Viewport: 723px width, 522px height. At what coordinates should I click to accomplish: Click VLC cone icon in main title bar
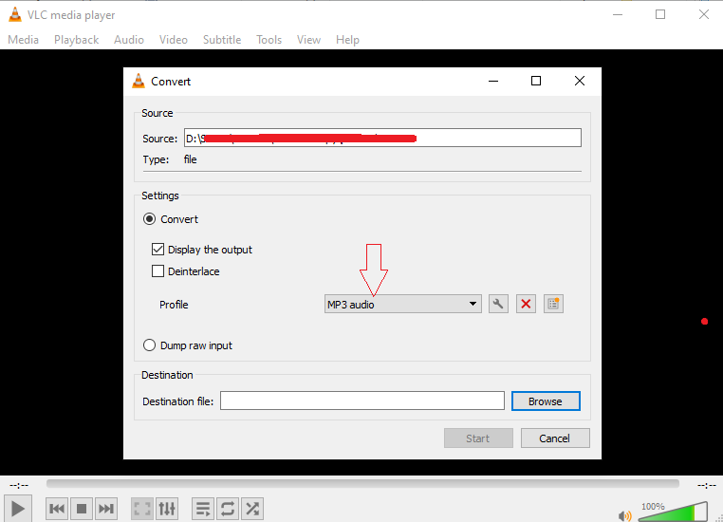15,15
